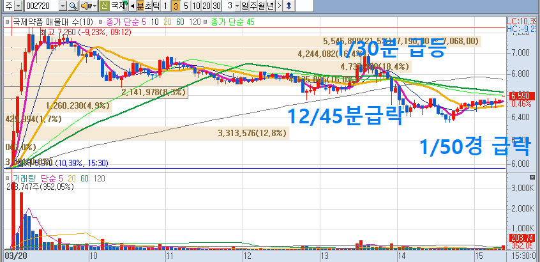Screen dimensions: 540x262
Task: Click the speaker alert icon
Action: (x=85, y=6)
